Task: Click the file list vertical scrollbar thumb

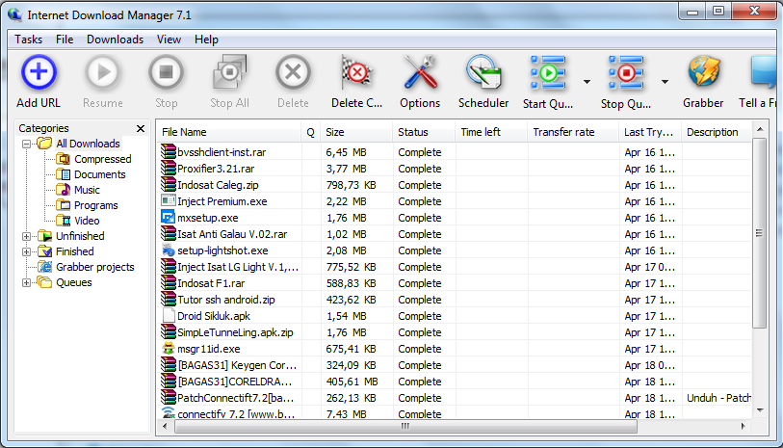Action: pyautogui.click(x=760, y=233)
